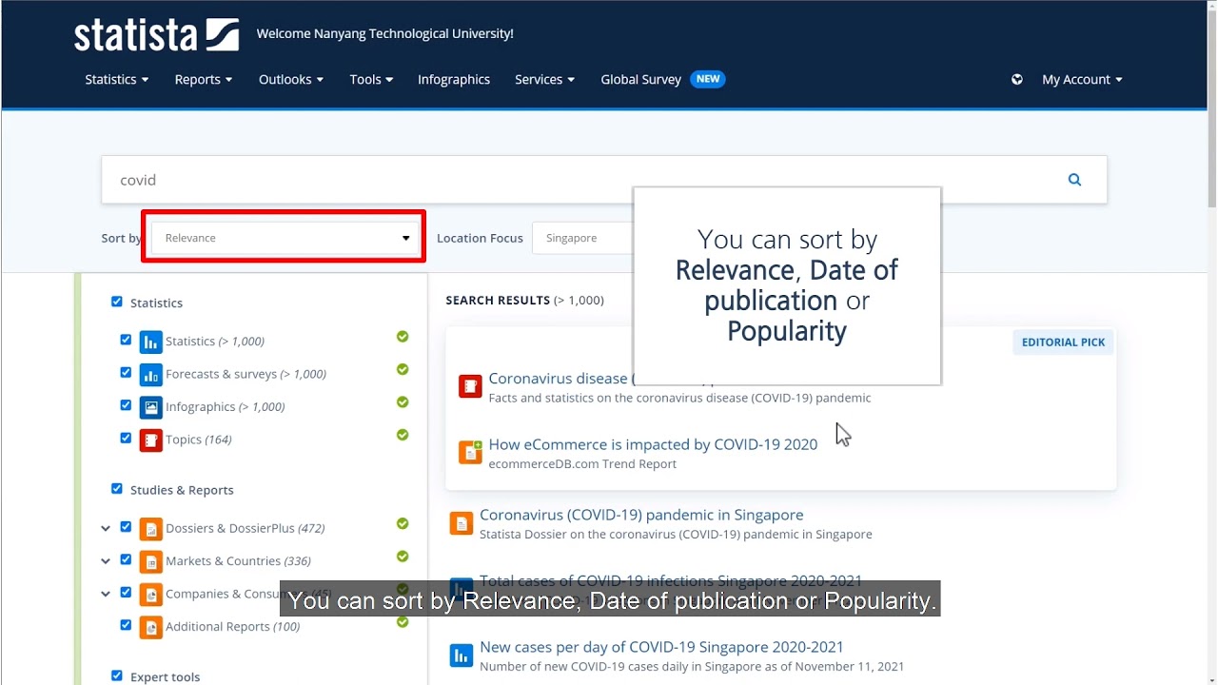Uncheck the Additional Reports checkbox
Screen dimensions: 1218x685
tap(126, 625)
